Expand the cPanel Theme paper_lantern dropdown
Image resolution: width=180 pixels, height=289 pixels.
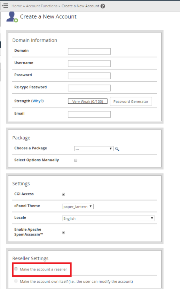(x=78, y=207)
